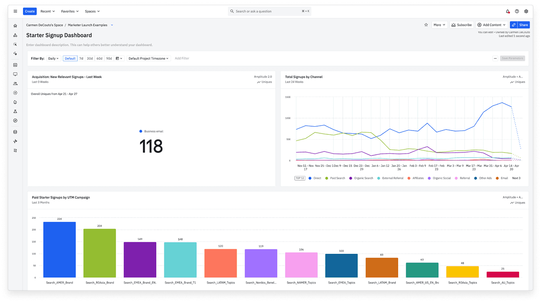Screen dimensions: 541x305
Task: Click the database Data icon in sidebar
Action: point(15,132)
